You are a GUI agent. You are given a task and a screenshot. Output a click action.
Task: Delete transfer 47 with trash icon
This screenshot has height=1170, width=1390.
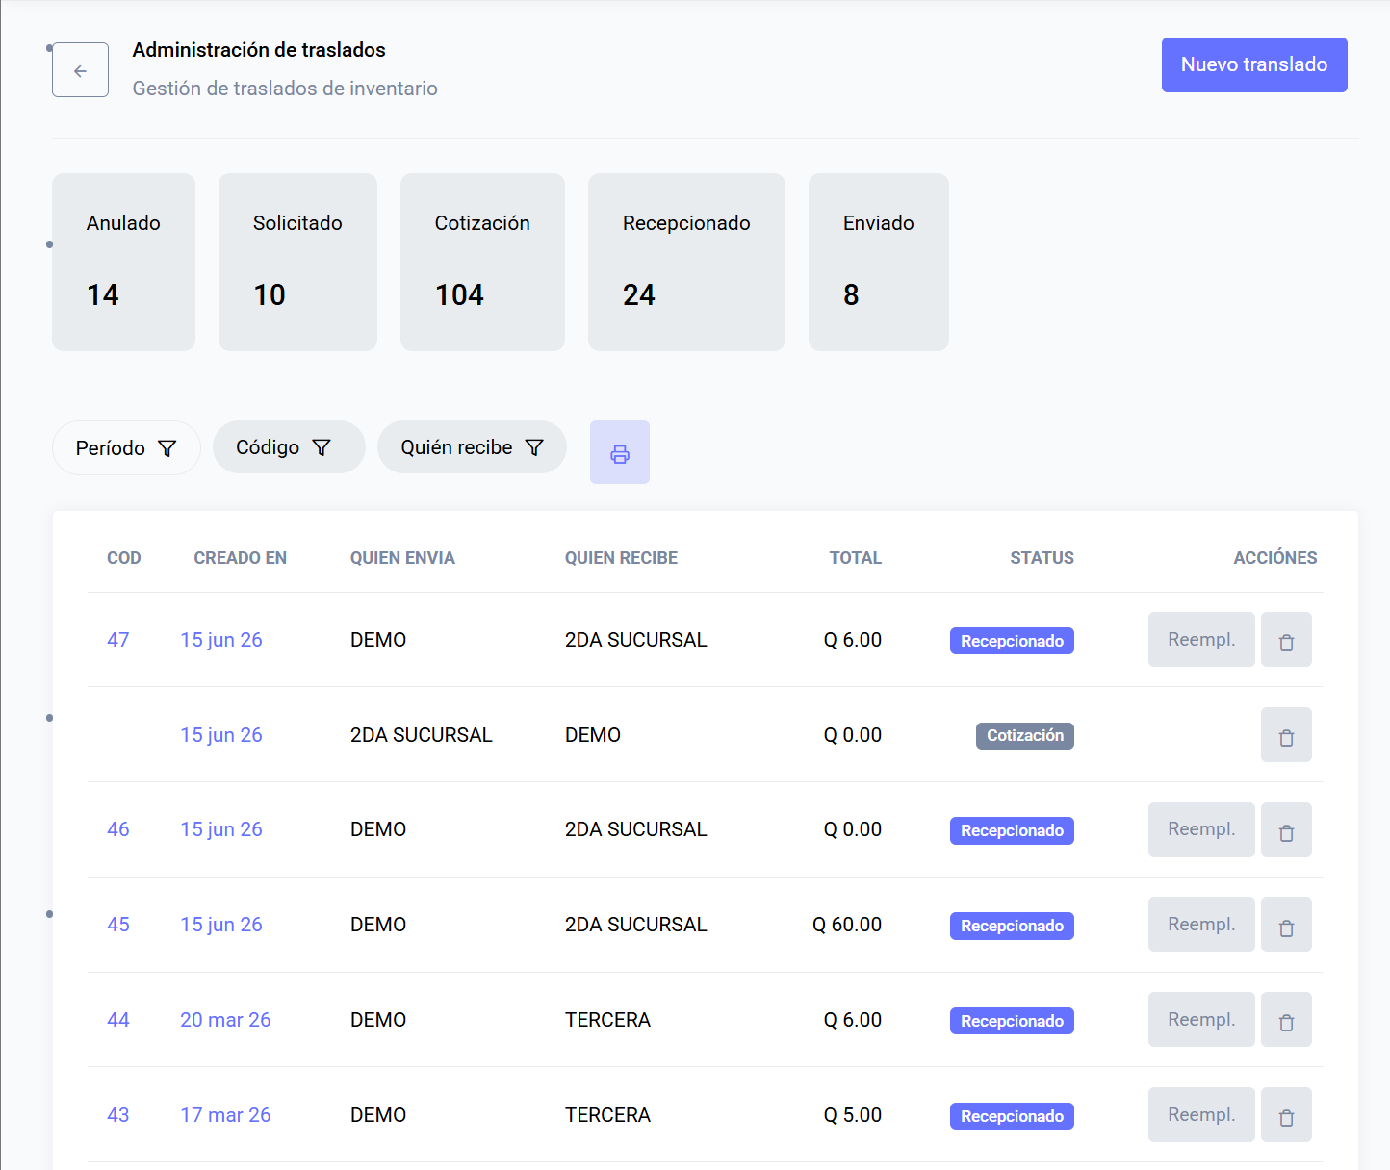(x=1286, y=640)
